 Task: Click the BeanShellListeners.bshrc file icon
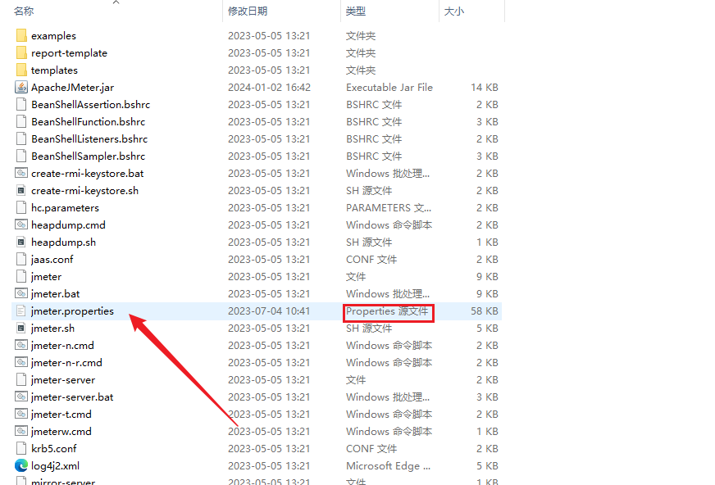pyautogui.click(x=21, y=139)
